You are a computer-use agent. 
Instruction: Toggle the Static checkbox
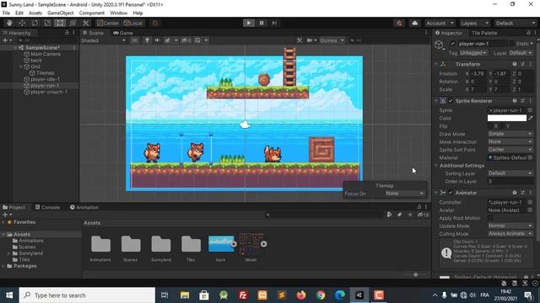click(x=512, y=44)
